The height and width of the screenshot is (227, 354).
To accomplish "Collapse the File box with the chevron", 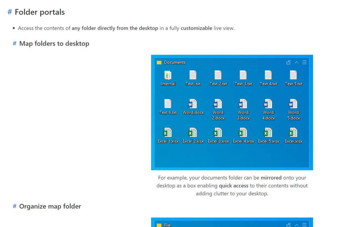I will 297,225.
